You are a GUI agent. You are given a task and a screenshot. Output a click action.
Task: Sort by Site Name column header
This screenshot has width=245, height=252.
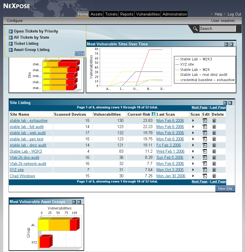tap(20, 115)
